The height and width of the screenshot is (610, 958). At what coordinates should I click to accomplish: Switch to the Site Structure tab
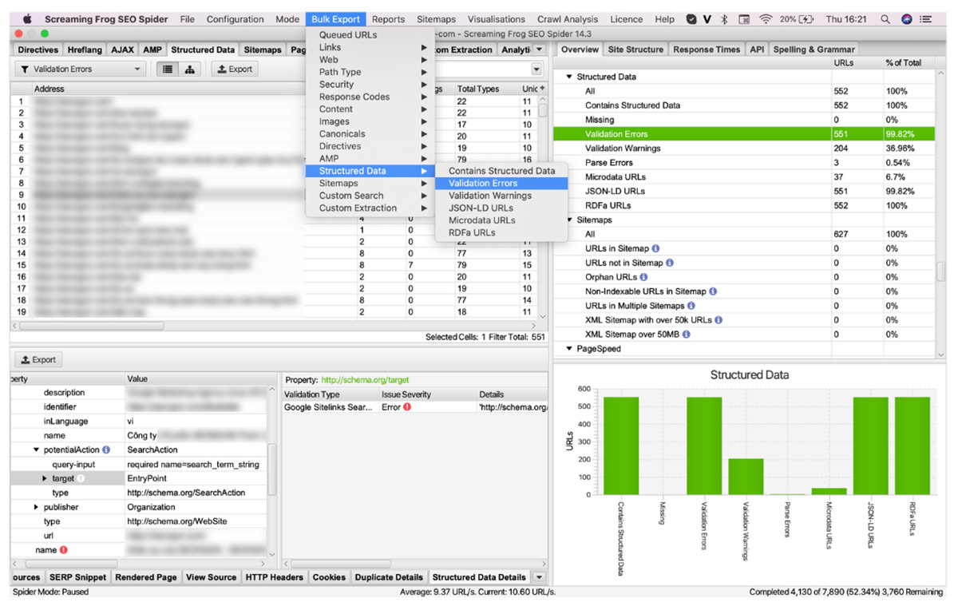tap(635, 50)
